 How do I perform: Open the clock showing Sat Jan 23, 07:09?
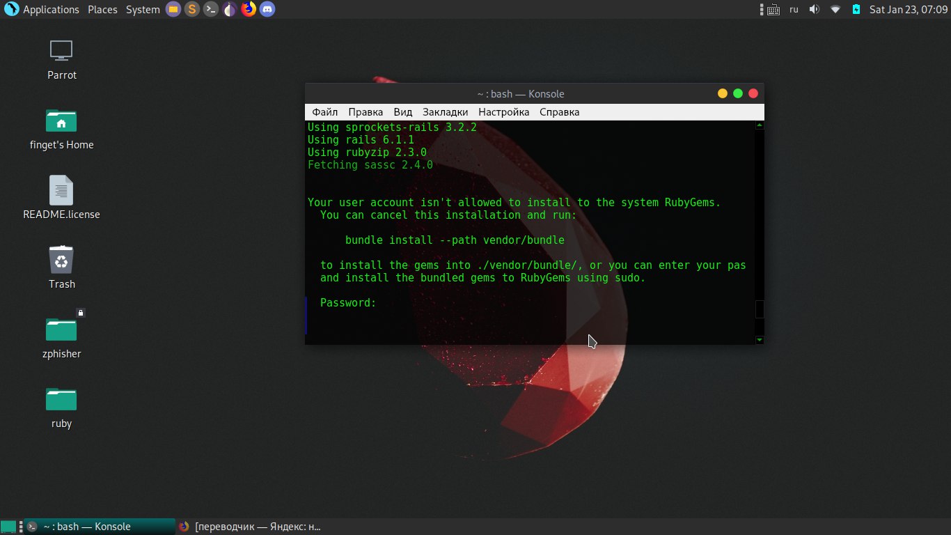tap(909, 9)
